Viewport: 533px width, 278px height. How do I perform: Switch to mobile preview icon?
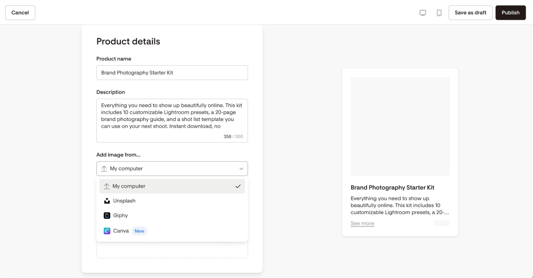pyautogui.click(x=439, y=13)
